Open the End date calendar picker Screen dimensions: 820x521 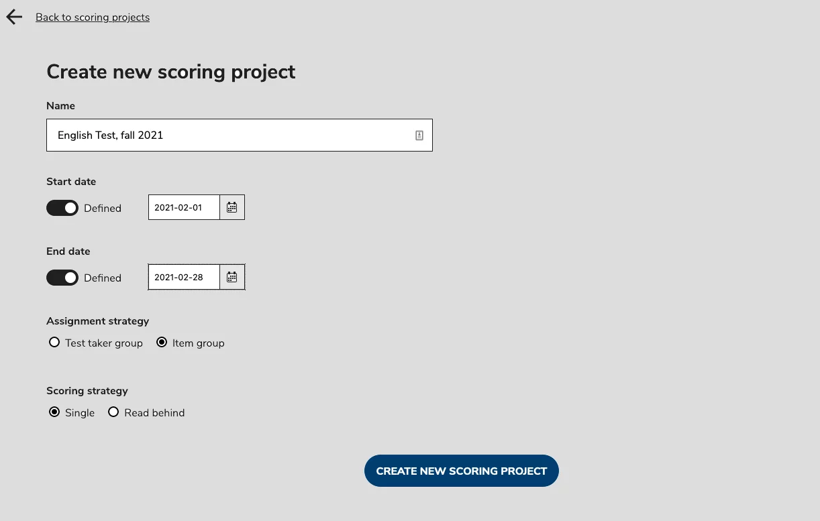coord(232,276)
